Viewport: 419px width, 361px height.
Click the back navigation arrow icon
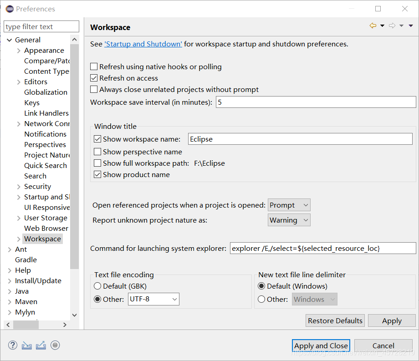tap(373, 25)
